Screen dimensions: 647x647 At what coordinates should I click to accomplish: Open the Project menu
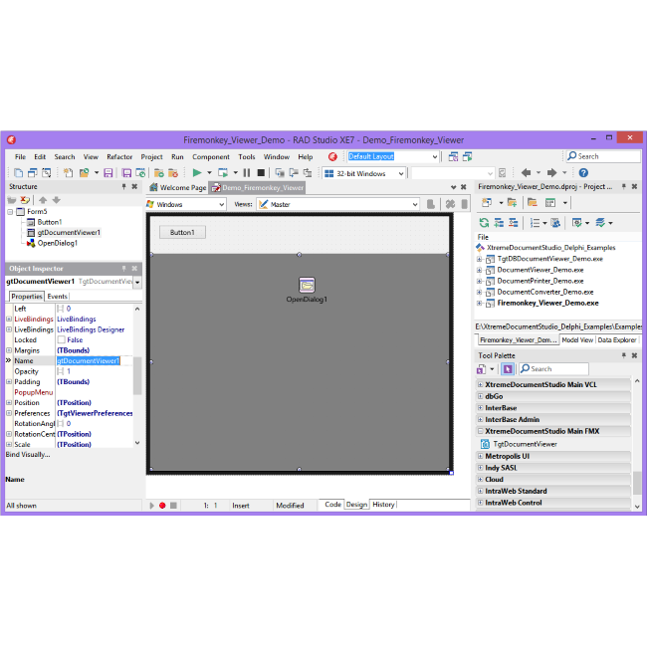pyautogui.click(x=151, y=157)
